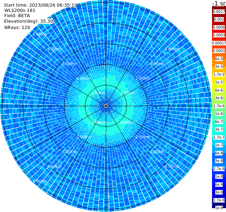Screen dimensions: 226x212
Task: Select colorbar label 0.0006
Action: tap(219, 27)
